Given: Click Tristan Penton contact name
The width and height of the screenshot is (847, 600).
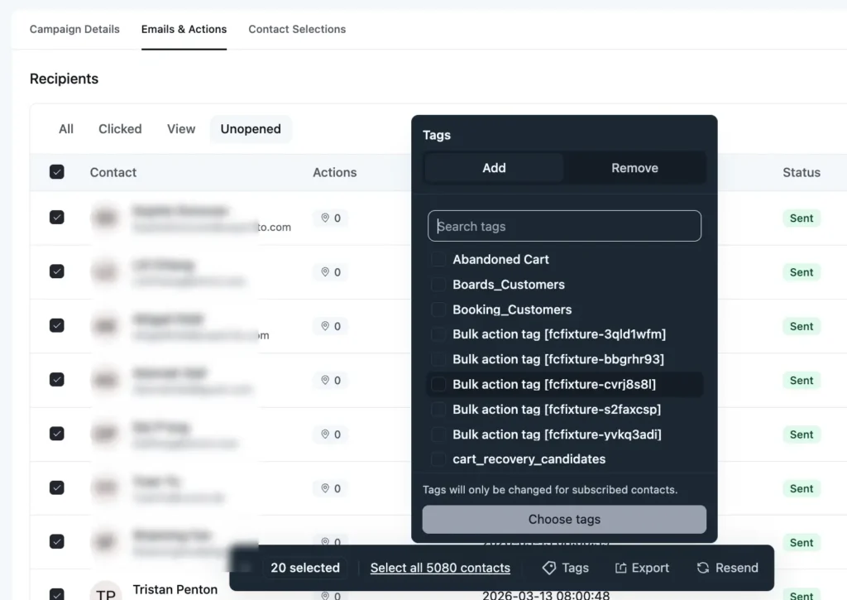Looking at the screenshot, I should (175, 589).
